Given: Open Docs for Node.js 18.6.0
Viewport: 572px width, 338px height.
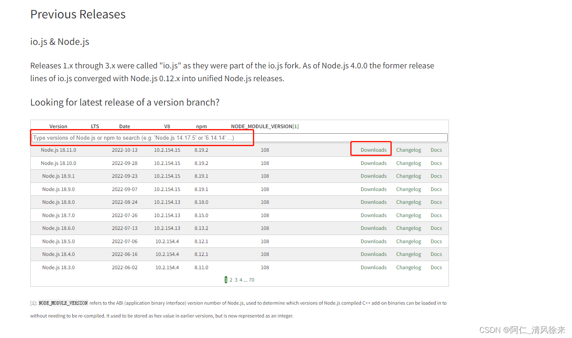Looking at the screenshot, I should pos(436,228).
